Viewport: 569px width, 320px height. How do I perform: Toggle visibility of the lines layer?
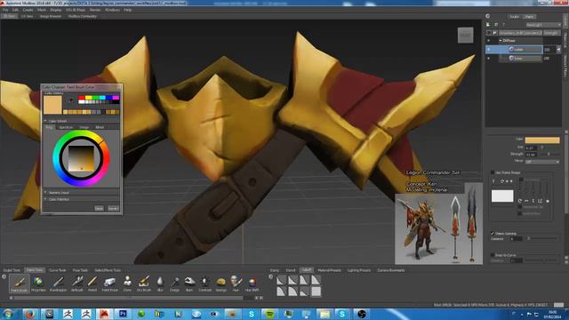click(488, 58)
